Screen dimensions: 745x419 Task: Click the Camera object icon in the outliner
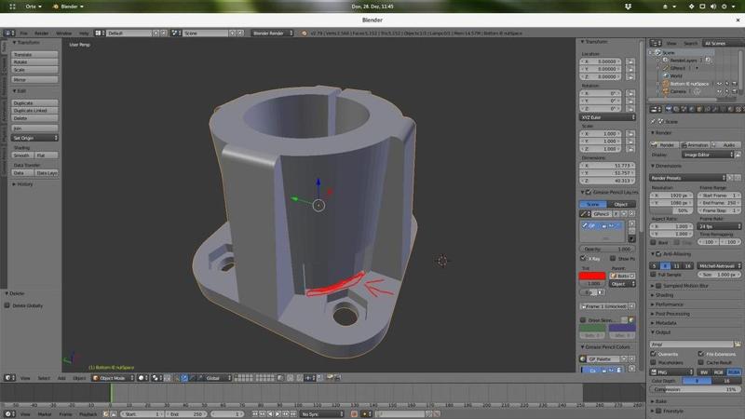(666, 91)
